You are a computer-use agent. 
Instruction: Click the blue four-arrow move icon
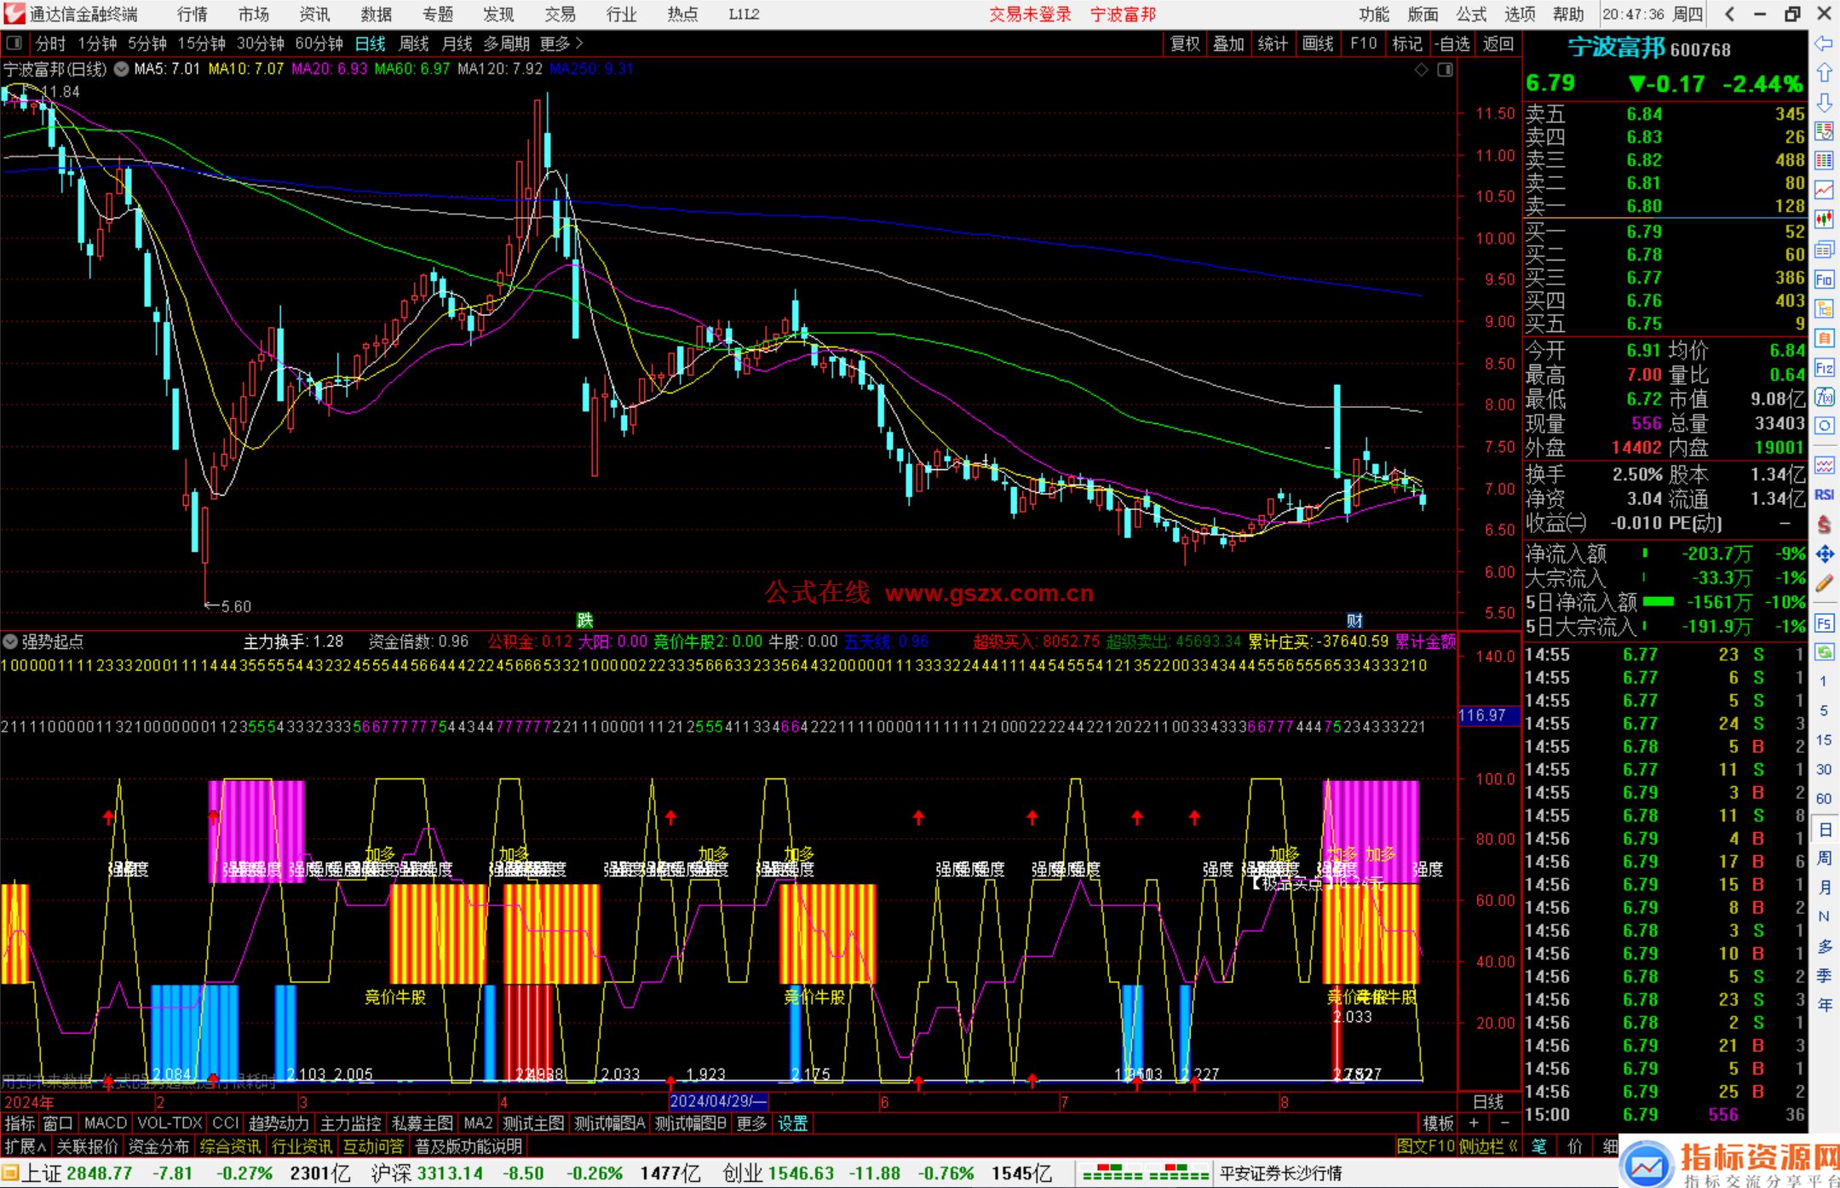(1824, 554)
